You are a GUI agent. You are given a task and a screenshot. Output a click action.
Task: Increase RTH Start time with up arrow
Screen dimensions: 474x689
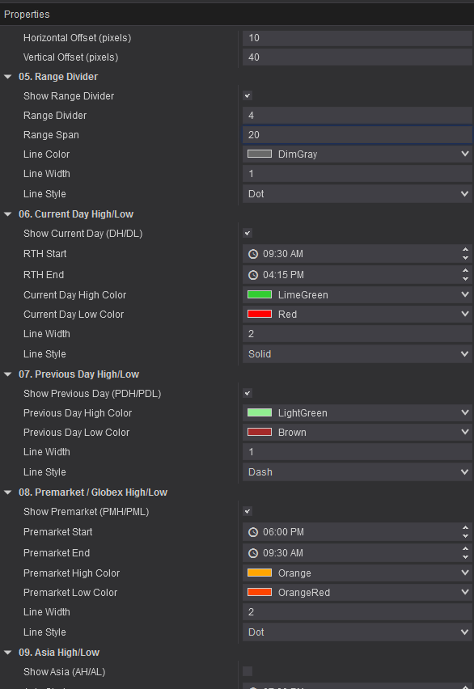[465, 250]
